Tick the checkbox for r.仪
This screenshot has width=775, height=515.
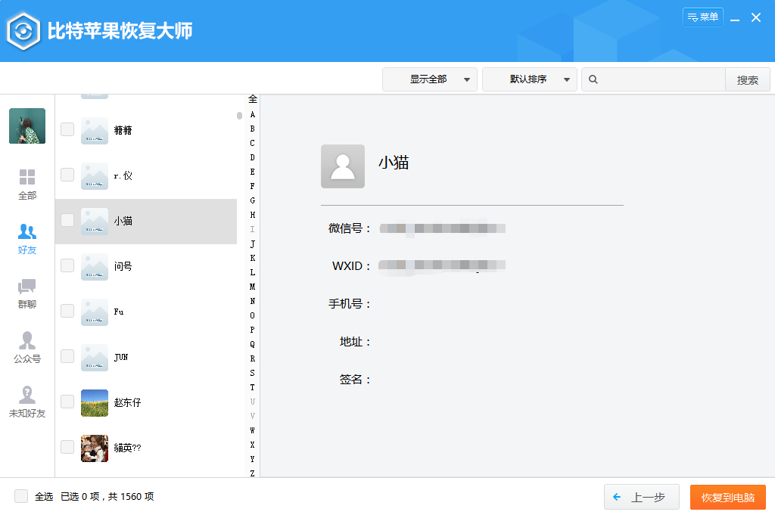point(67,175)
